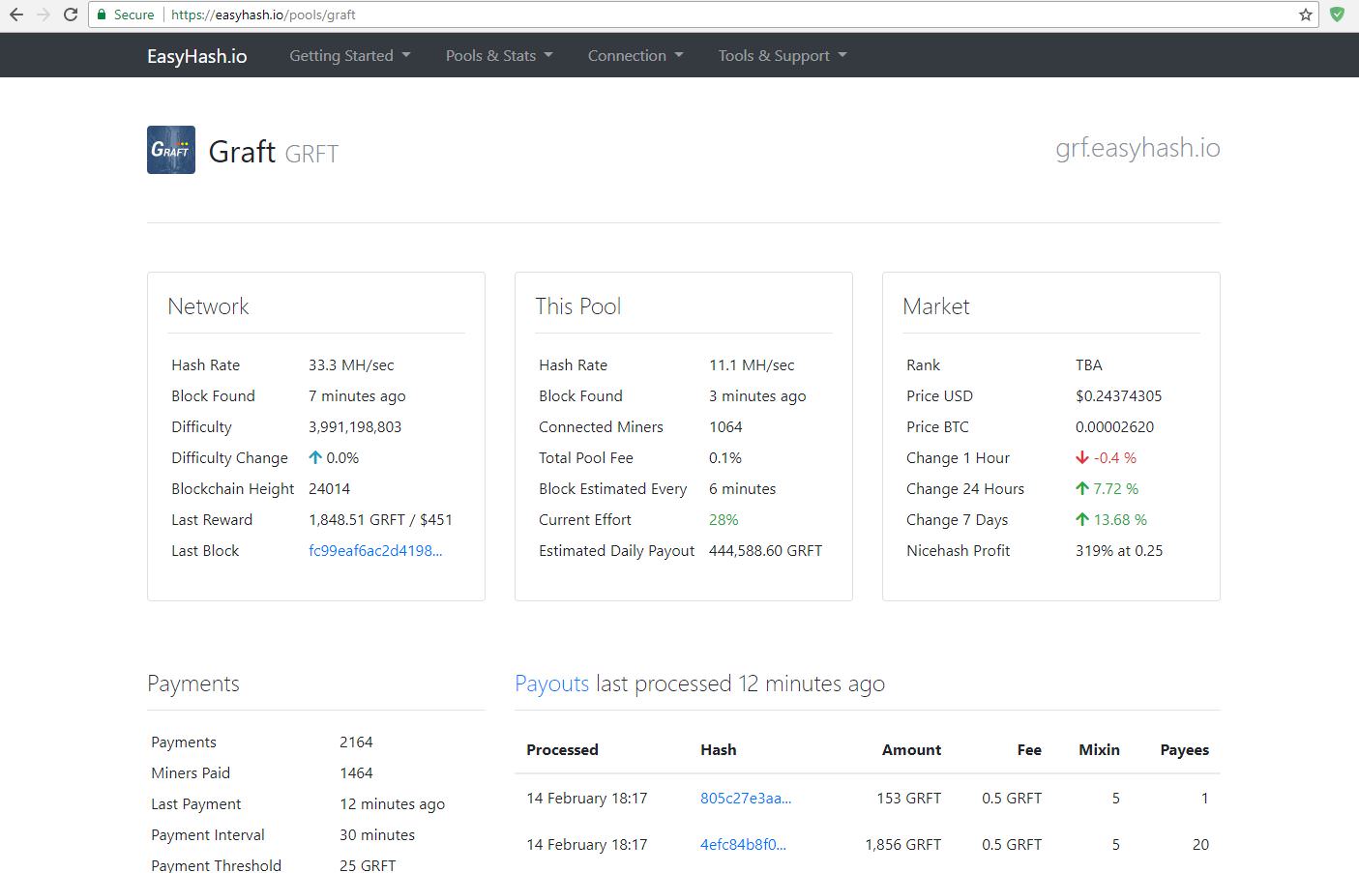Click the green padlock Secure icon
1359x873 pixels.
(102, 15)
